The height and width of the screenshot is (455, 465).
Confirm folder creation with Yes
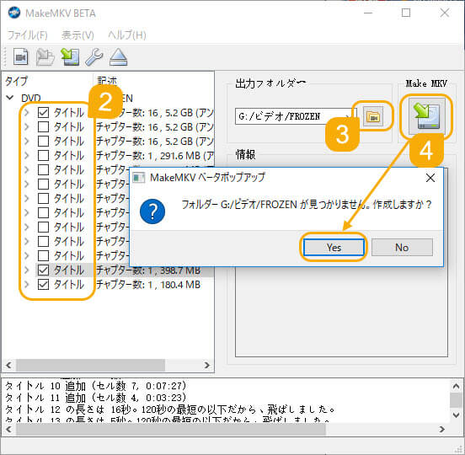[x=334, y=247]
